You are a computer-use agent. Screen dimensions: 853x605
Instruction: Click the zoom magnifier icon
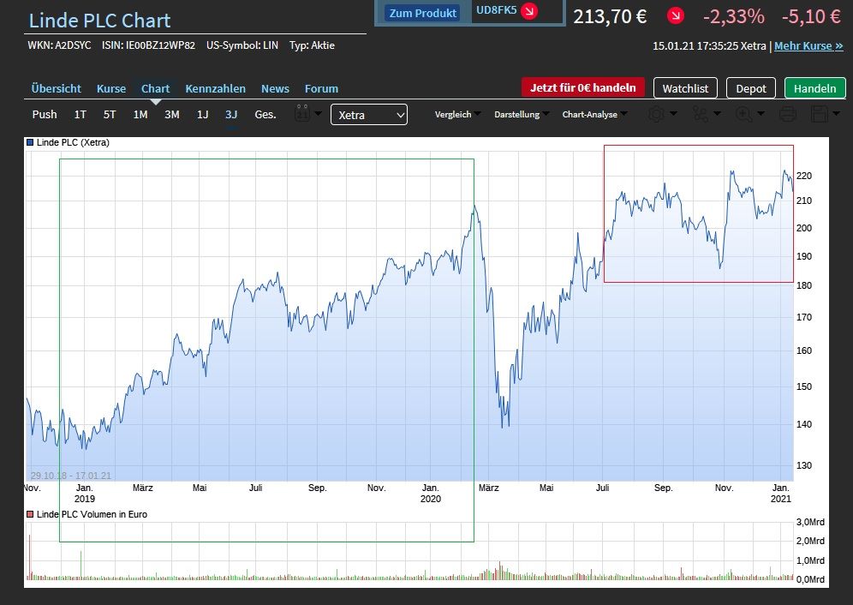(x=743, y=114)
